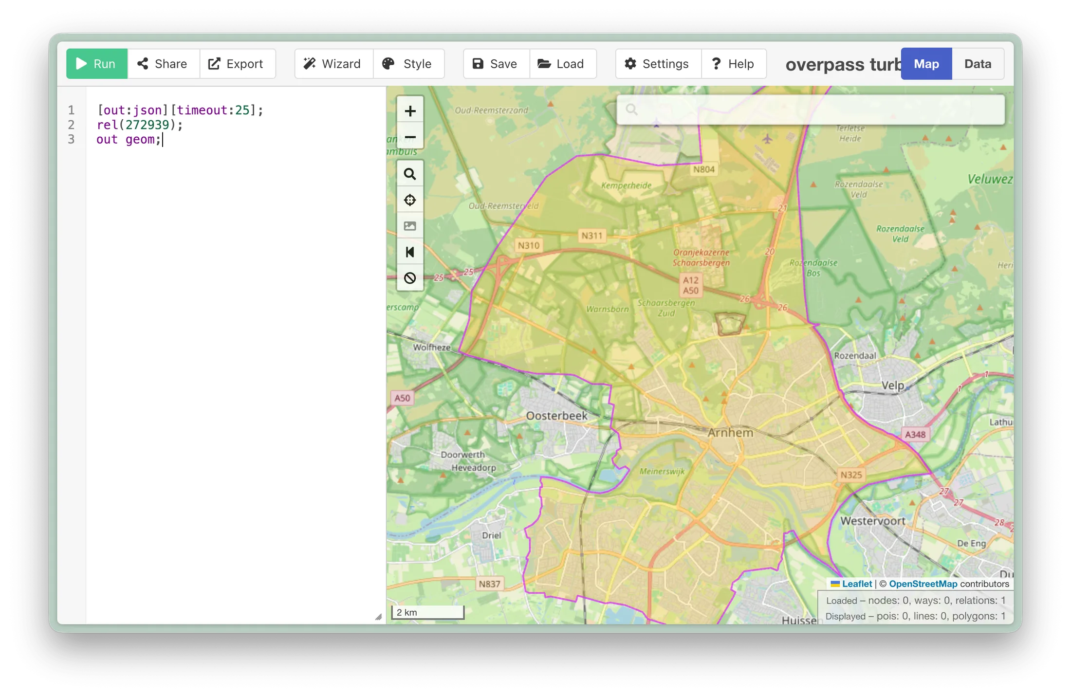Zoom out on the map
This screenshot has width=1071, height=697.
point(410,137)
